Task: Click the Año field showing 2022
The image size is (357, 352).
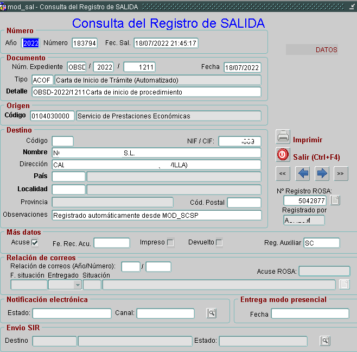Action: (x=30, y=43)
